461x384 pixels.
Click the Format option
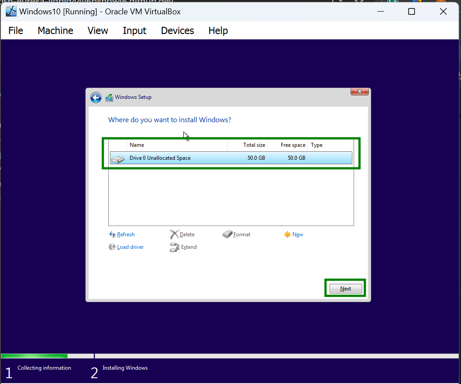(241, 235)
